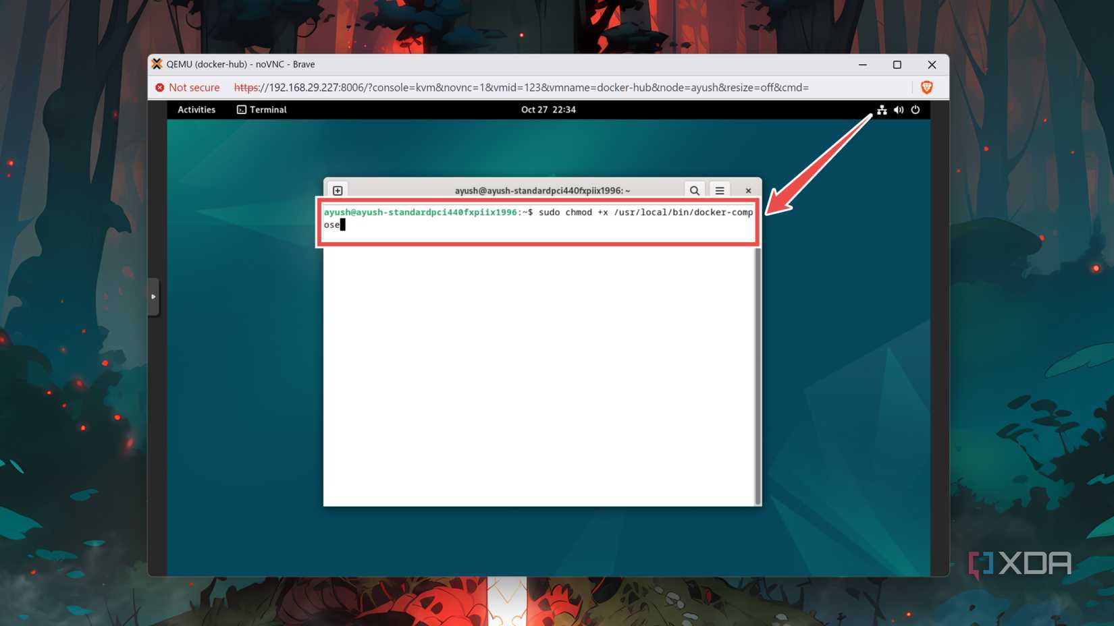Close the Brave noVNC window
Viewport: 1114px width, 626px height.
pos(932,64)
